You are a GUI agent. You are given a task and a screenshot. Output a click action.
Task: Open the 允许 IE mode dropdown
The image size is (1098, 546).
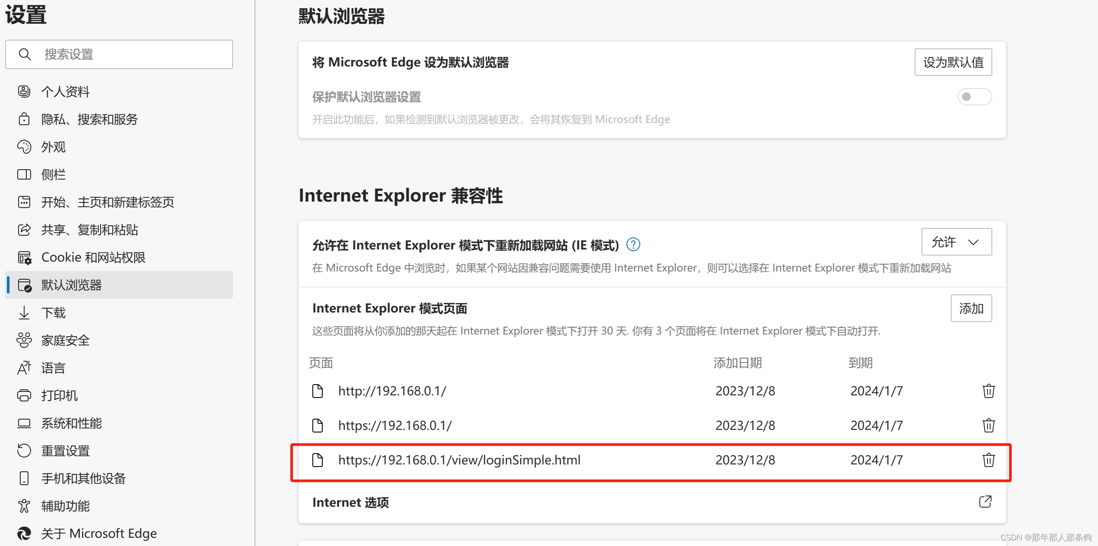pos(956,242)
